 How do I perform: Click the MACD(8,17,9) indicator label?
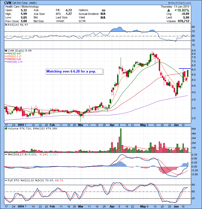[x=18, y=155]
